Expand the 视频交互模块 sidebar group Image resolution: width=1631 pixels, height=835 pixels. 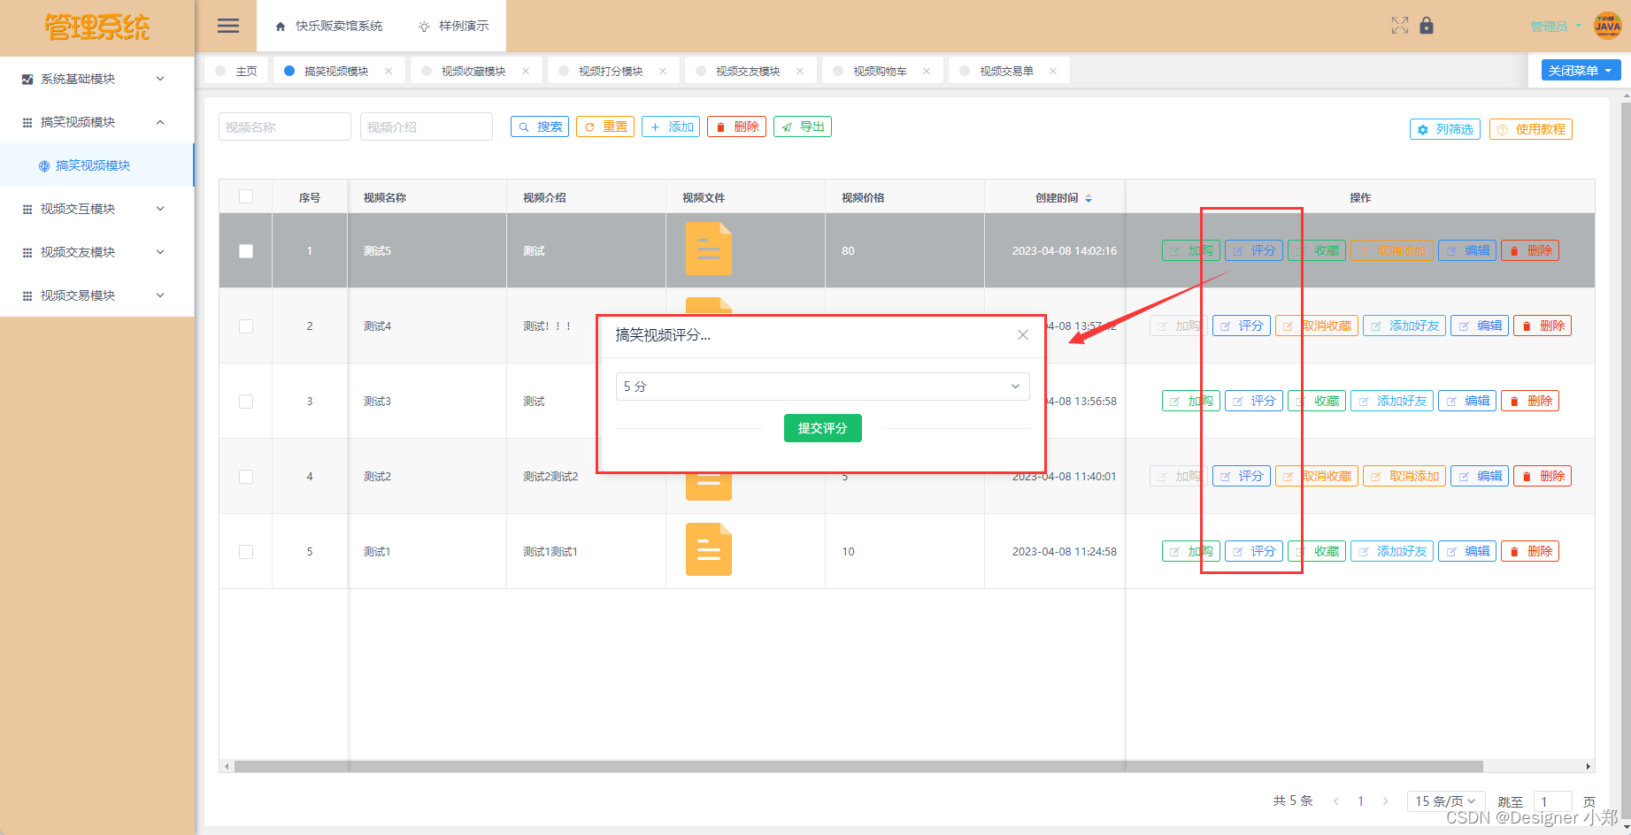96,209
